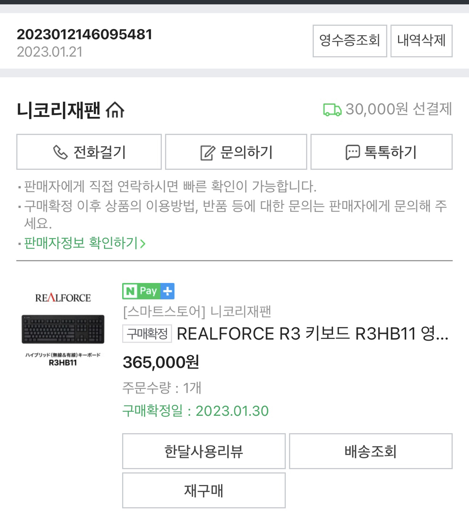
Task: Reorder using the 재구매 button
Action: 204,490
